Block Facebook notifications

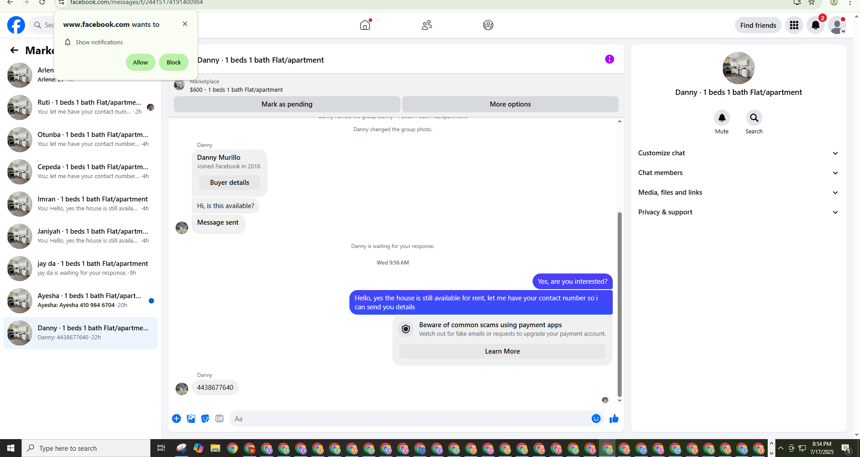[174, 62]
